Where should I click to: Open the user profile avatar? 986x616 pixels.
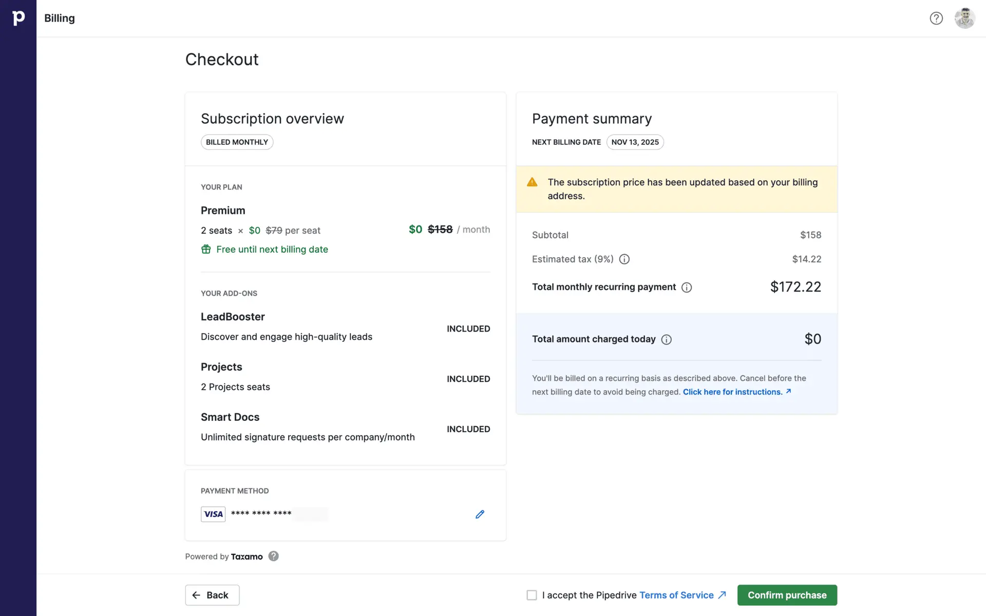coord(964,18)
